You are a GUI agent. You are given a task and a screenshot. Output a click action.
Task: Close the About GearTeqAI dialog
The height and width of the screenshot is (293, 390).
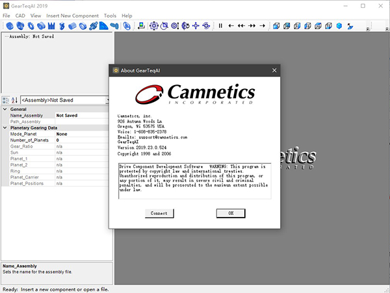pos(274,70)
